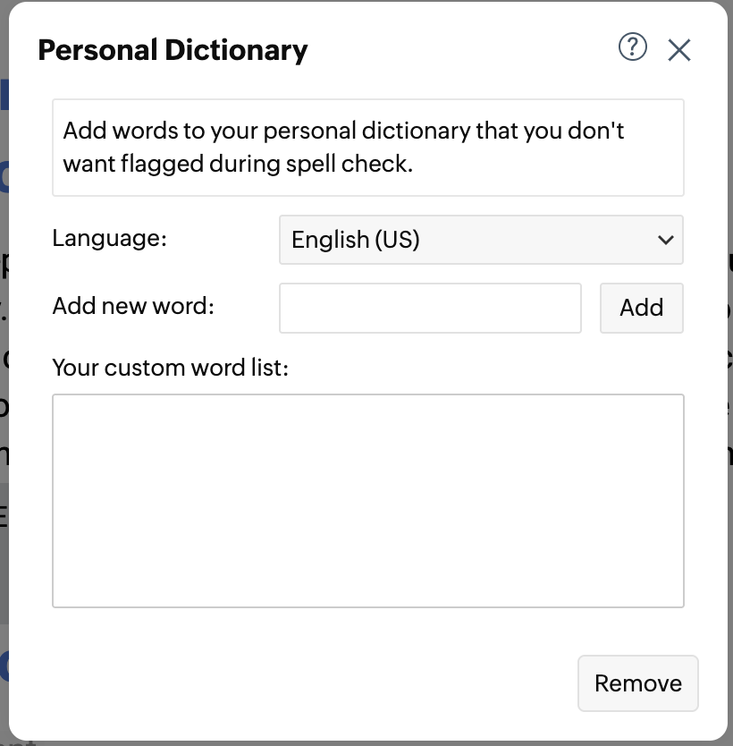This screenshot has width=733, height=746.
Task: Remove the selected word from the list
Action: click(x=637, y=683)
